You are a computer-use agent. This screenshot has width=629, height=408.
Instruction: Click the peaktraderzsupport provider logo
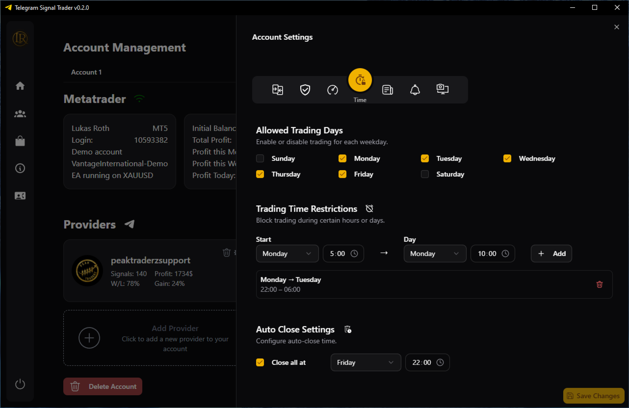click(87, 271)
